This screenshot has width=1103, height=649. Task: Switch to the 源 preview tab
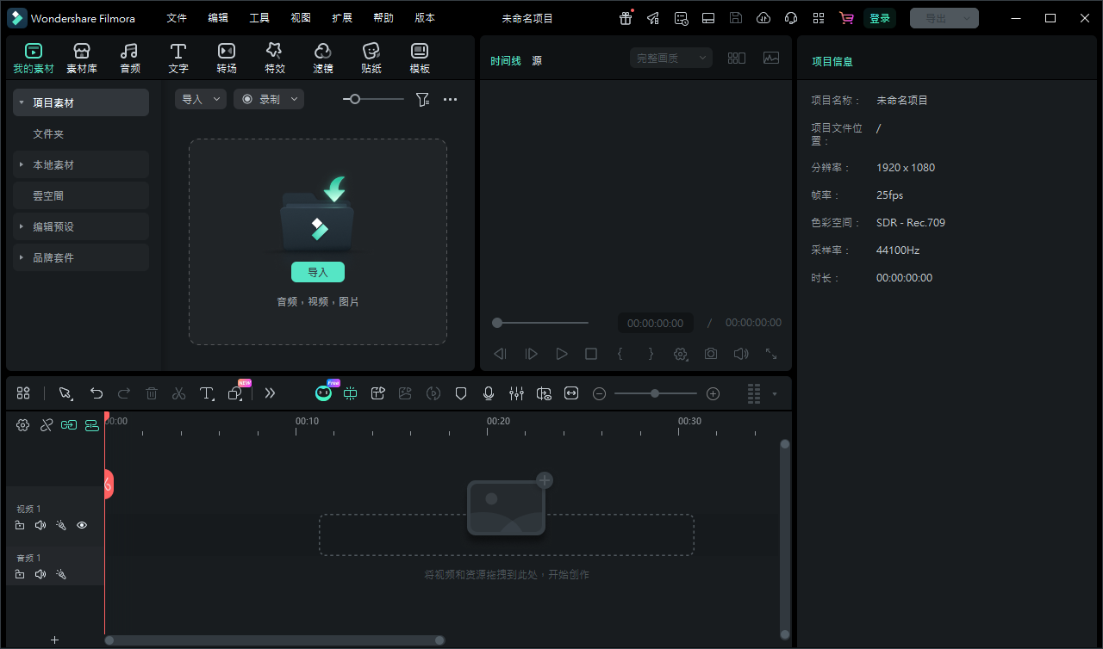click(537, 61)
